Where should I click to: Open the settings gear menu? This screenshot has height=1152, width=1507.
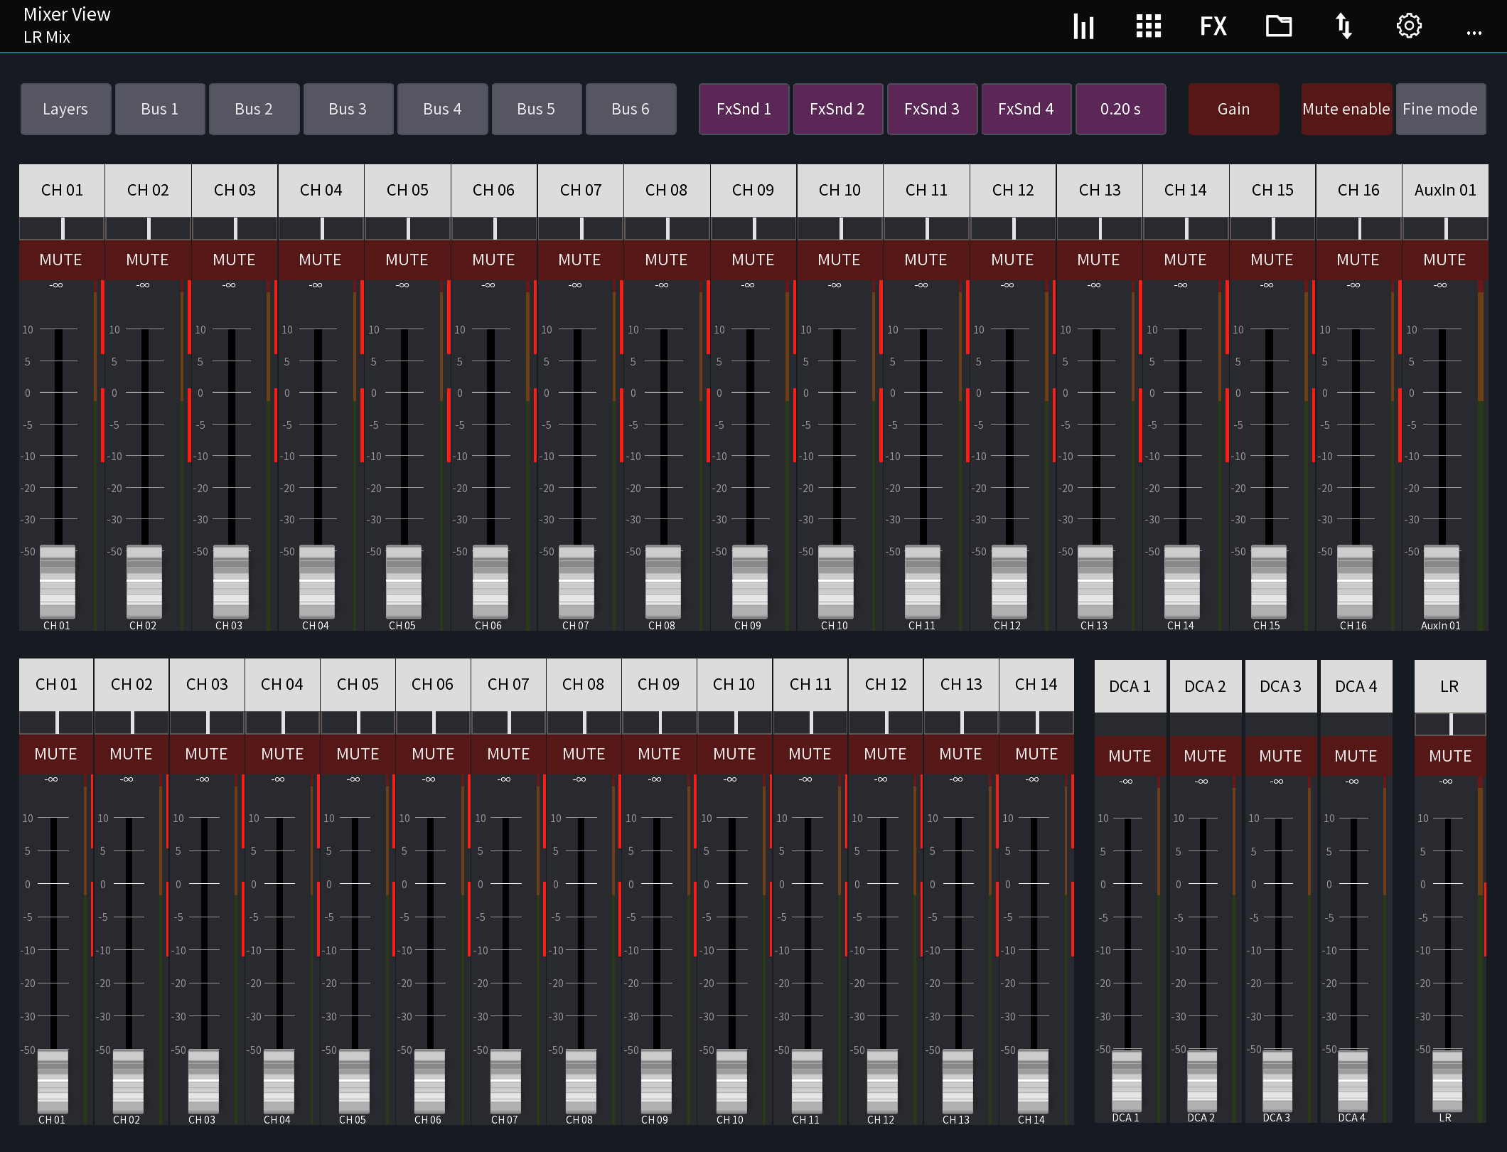point(1409,26)
